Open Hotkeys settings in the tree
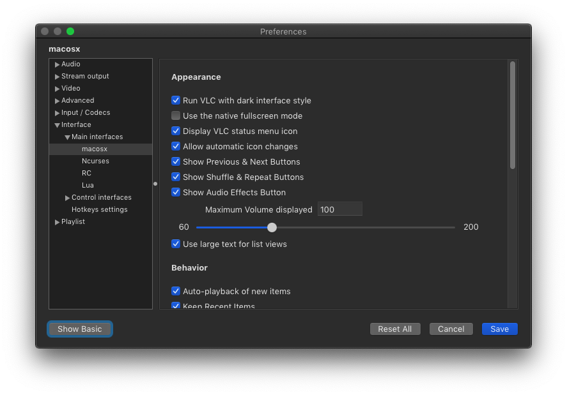Screen dimensions: 567x395 [x=100, y=209]
